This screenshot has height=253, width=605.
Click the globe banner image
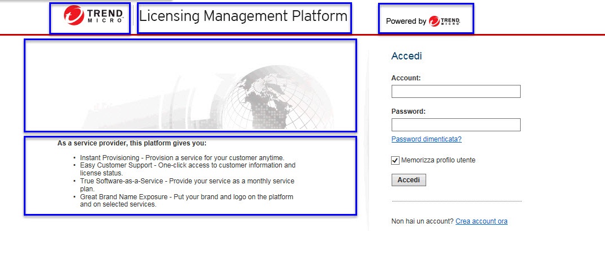[190, 85]
